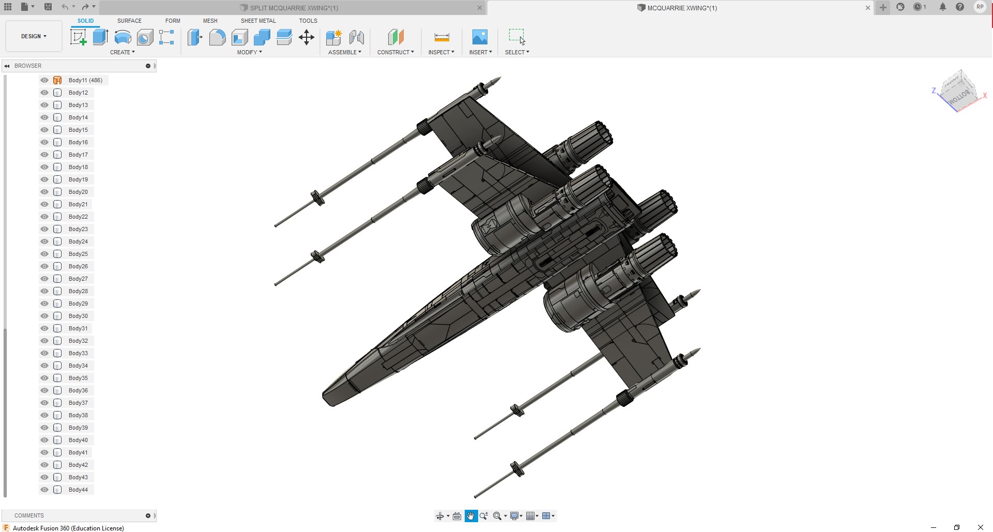Switch to the FORM tab

173,21
